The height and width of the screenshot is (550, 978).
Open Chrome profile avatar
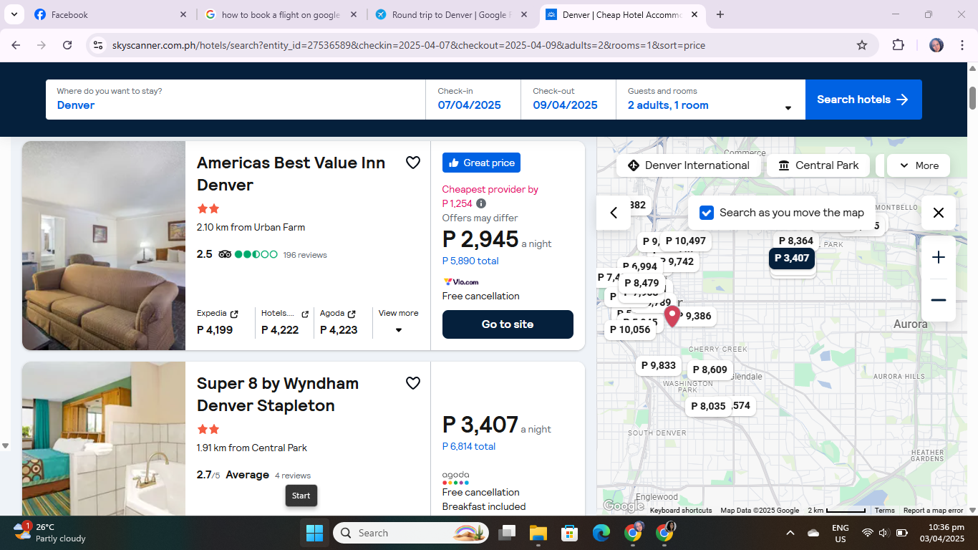[936, 45]
